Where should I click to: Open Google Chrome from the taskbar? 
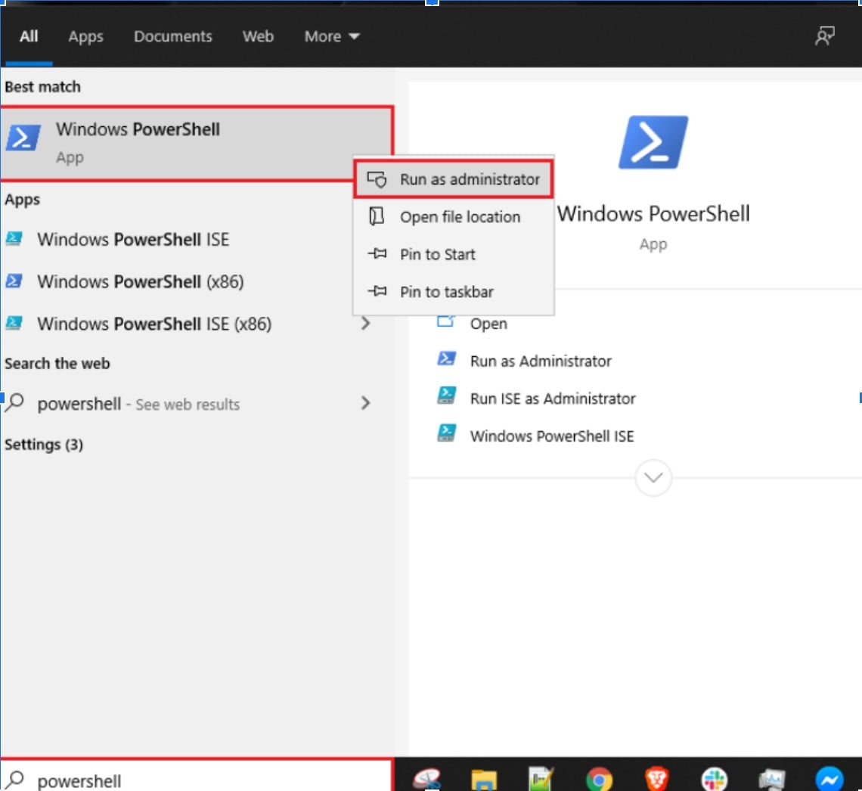pos(599,778)
